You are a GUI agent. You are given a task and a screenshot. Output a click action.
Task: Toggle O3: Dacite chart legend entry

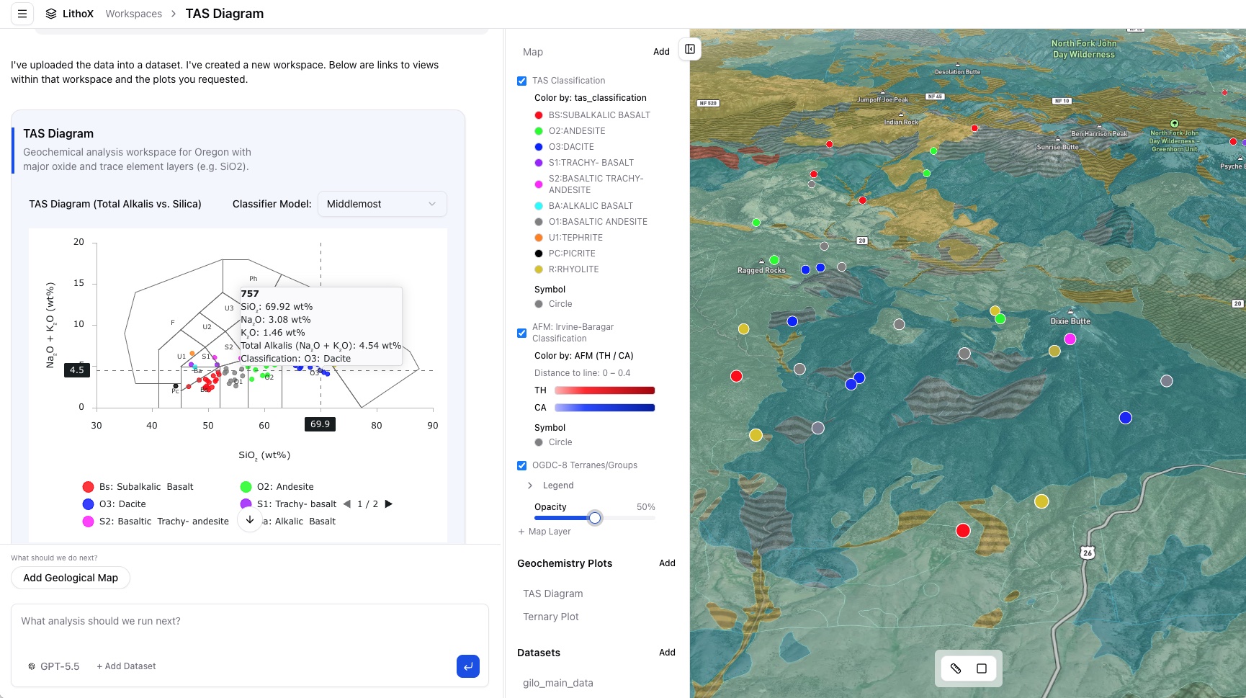(114, 504)
